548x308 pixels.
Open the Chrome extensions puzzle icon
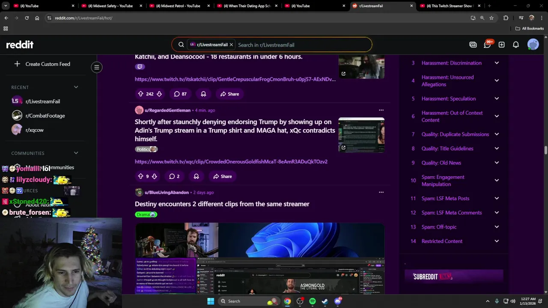point(506,18)
